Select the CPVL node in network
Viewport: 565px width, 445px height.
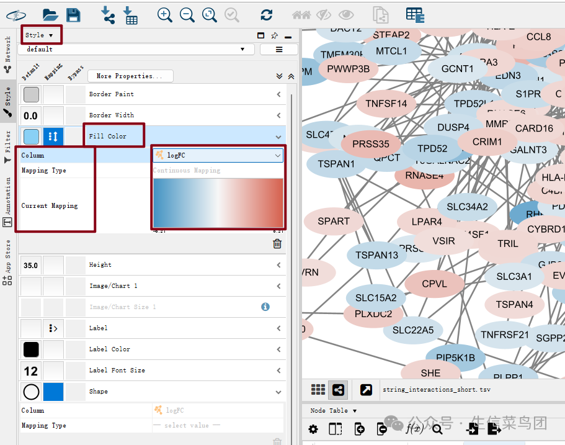point(434,284)
